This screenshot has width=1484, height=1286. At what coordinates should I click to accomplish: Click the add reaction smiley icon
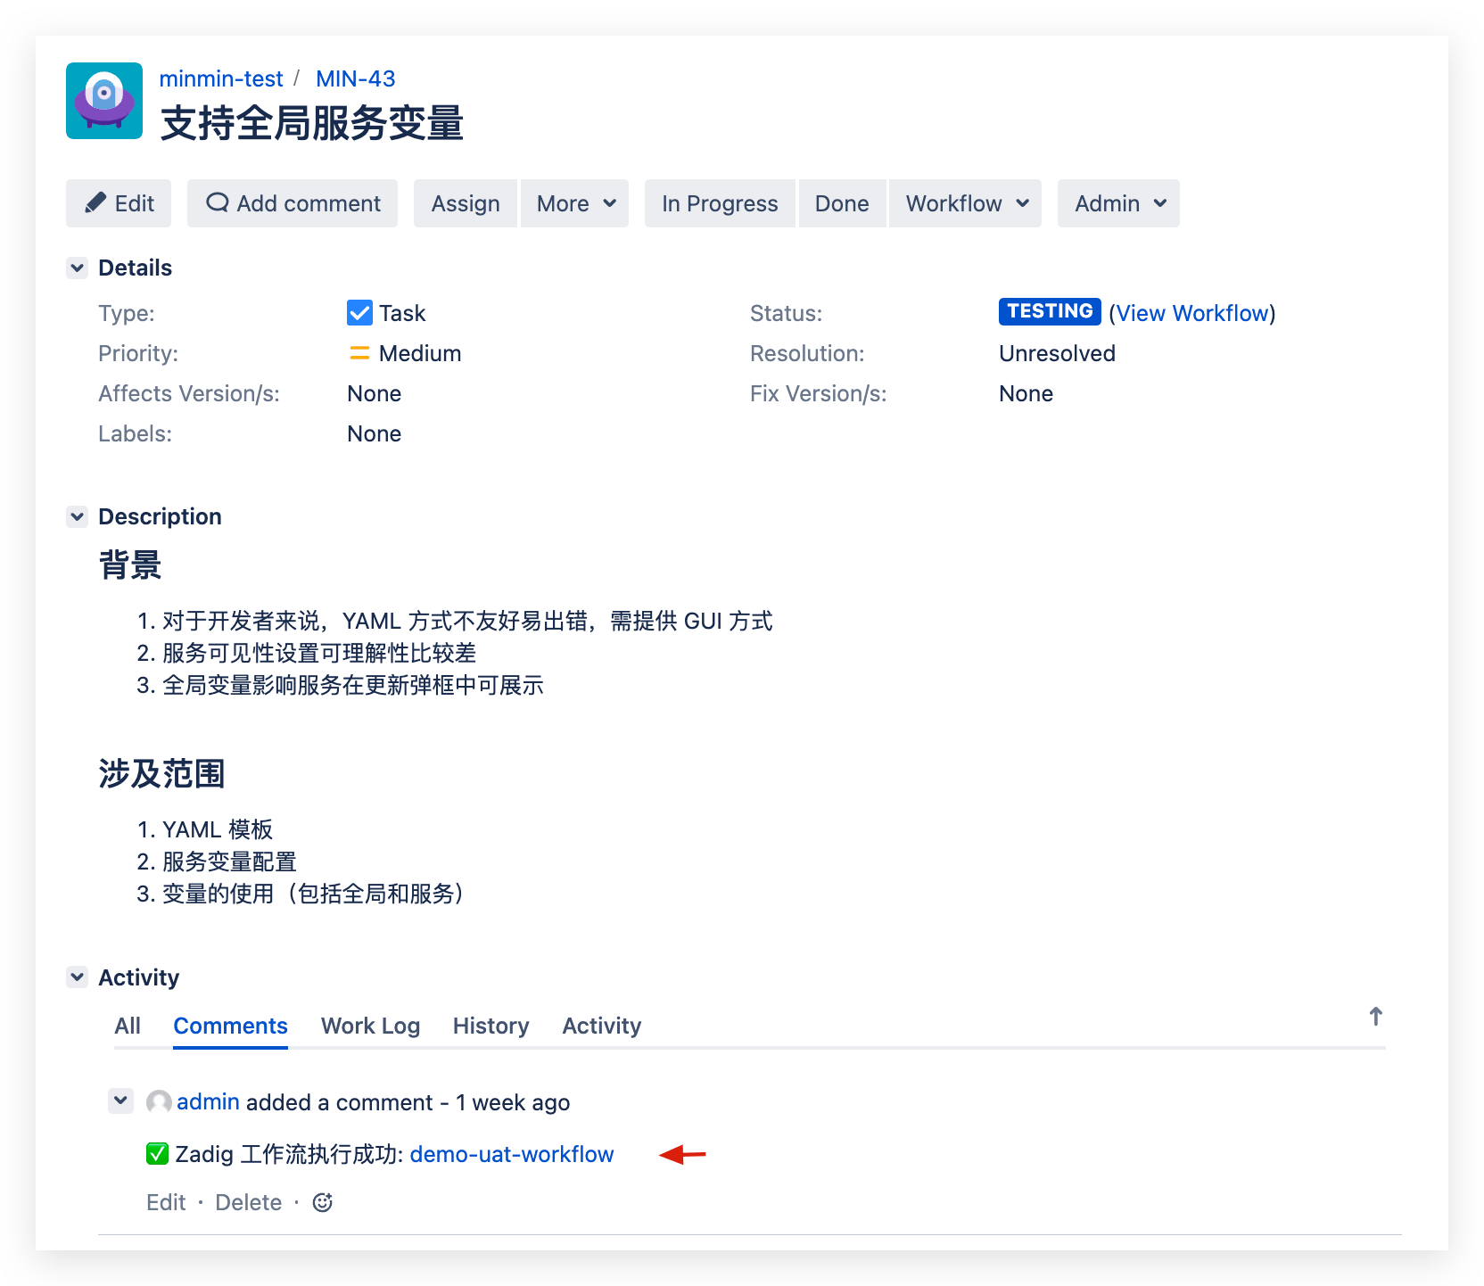(x=323, y=1202)
